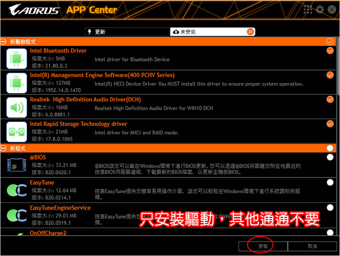The image size is (340, 256).
Task: Select Intel Rapid Storage Technology driver title
Action: click(x=78, y=124)
